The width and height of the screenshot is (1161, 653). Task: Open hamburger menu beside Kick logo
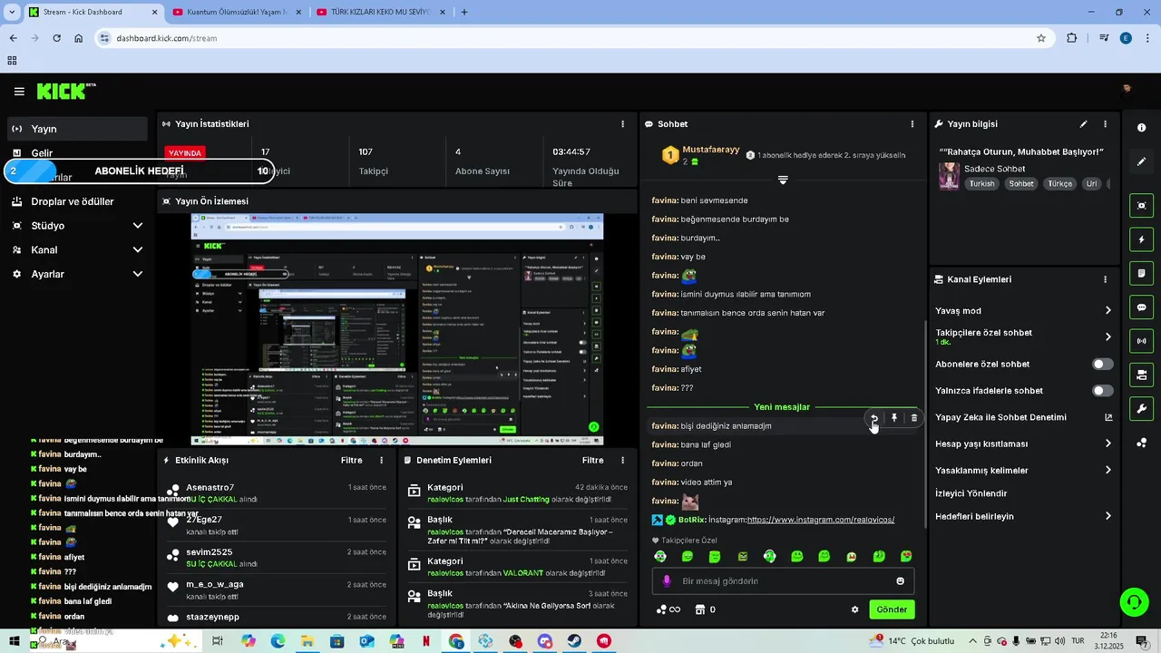point(19,92)
